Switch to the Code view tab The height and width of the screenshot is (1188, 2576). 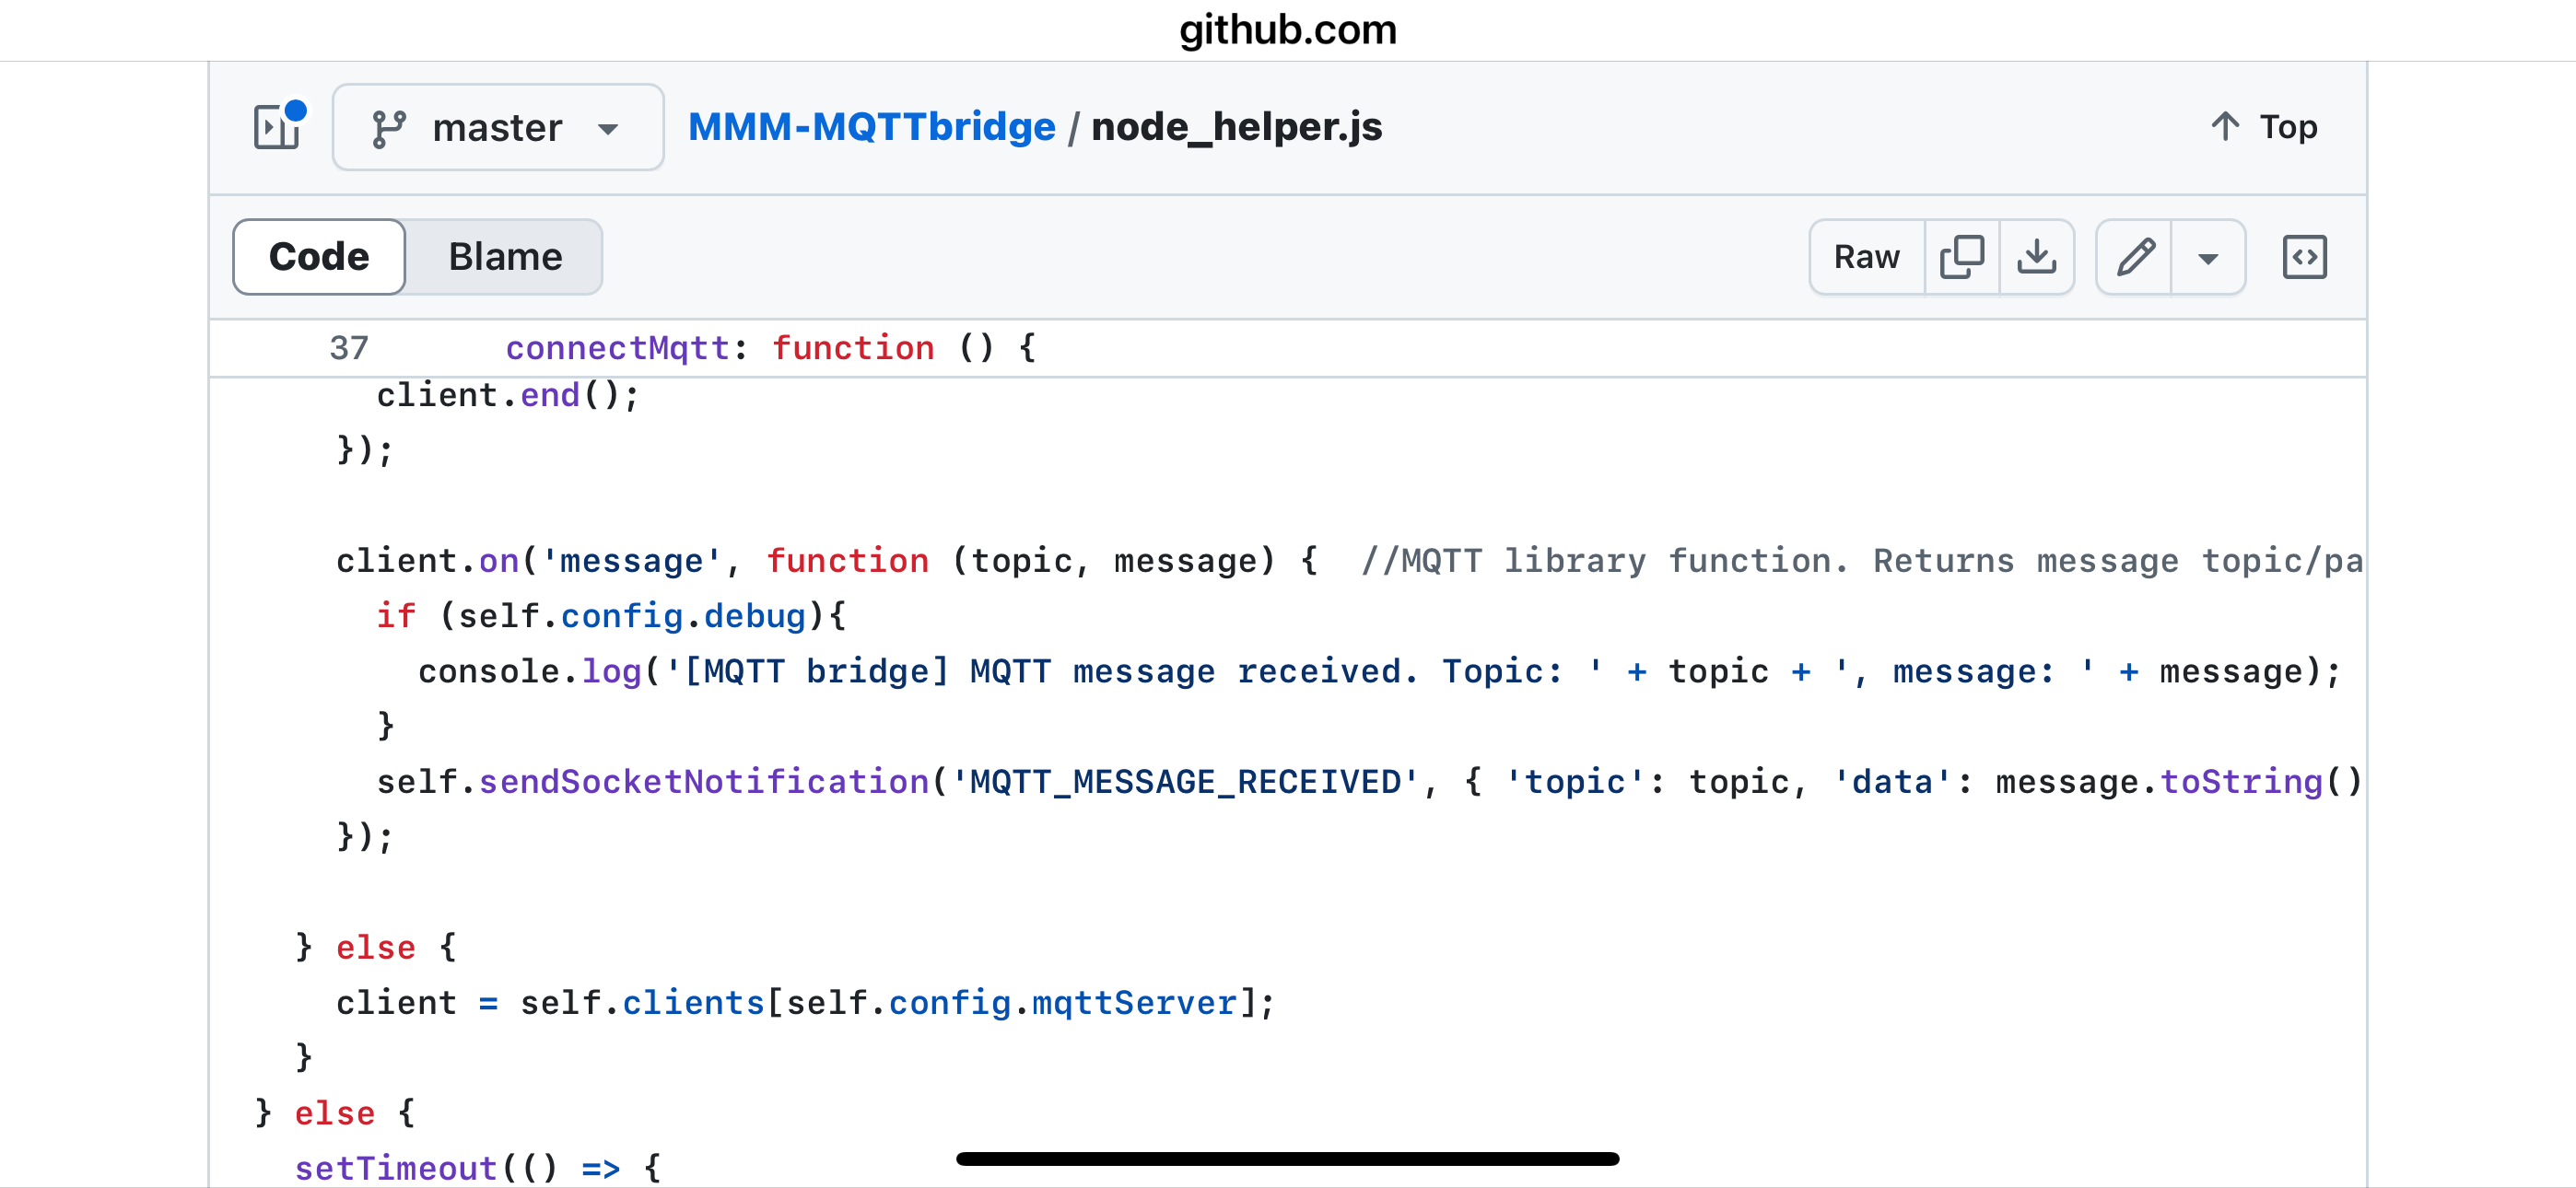[x=319, y=257]
